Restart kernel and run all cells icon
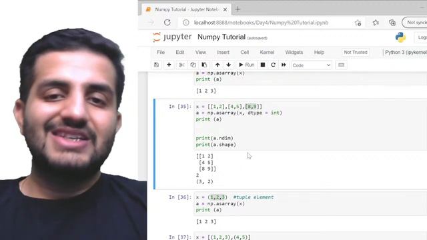 pos(284,65)
